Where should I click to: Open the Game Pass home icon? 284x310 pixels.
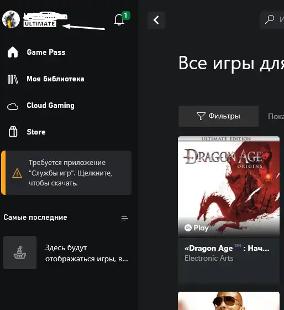tap(13, 52)
